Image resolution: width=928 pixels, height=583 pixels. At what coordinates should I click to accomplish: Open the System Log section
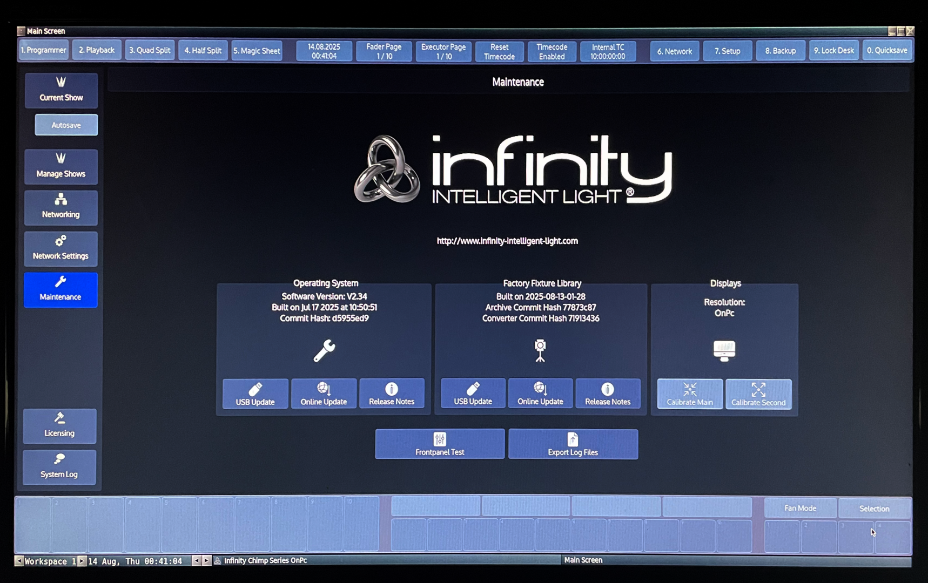click(x=59, y=467)
